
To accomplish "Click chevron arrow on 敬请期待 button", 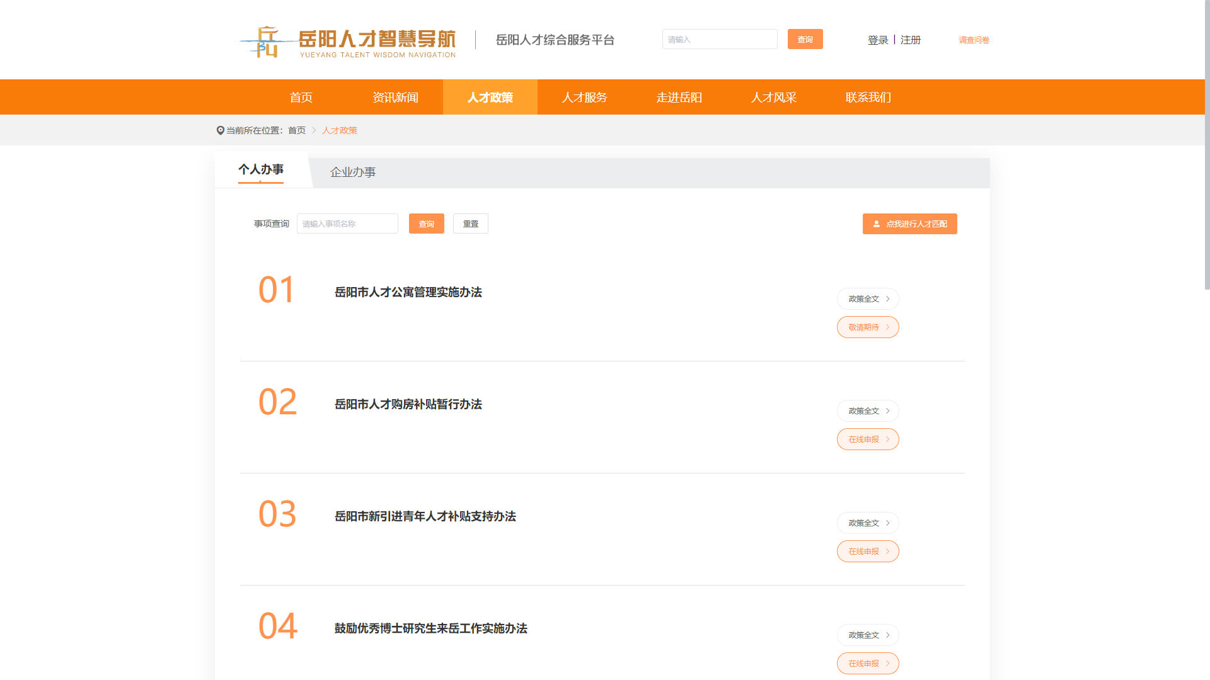I will (887, 327).
